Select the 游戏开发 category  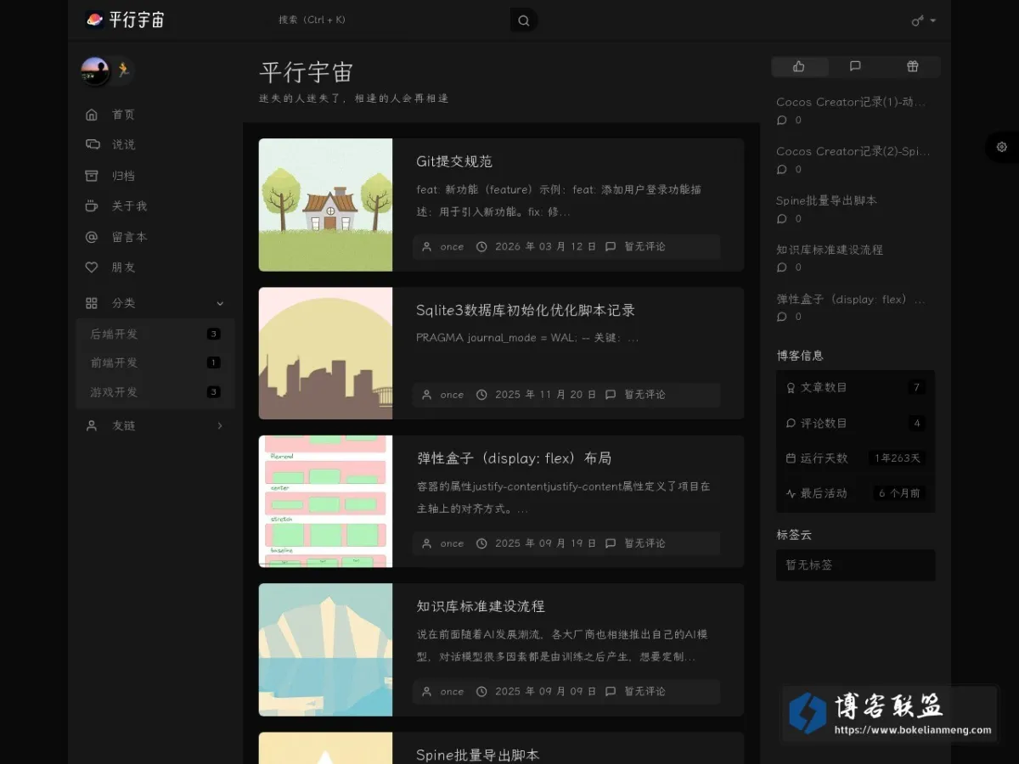coord(155,392)
